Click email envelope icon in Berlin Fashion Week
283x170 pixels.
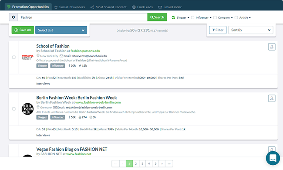coord(55,108)
